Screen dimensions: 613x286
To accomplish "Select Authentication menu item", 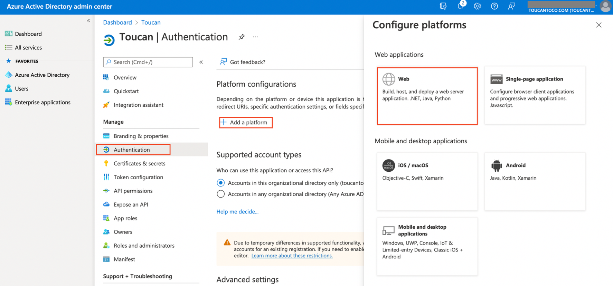I will (x=151, y=150).
